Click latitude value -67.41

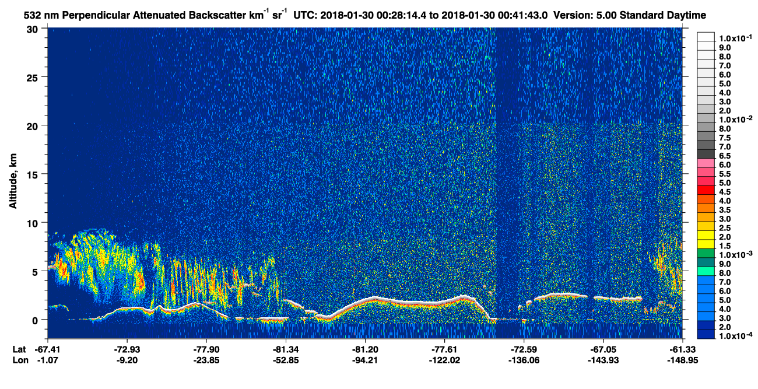48,349
